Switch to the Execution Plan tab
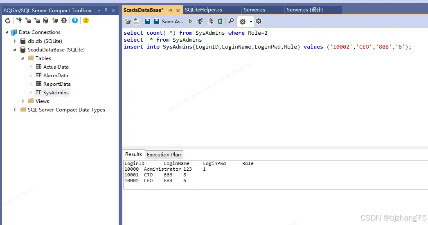The width and height of the screenshot is (428, 225). (164, 154)
